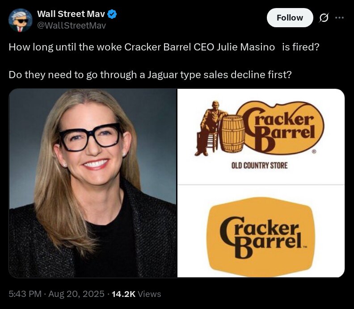
Task: Open the Wall Street Mav display name
Action: [x=71, y=14]
